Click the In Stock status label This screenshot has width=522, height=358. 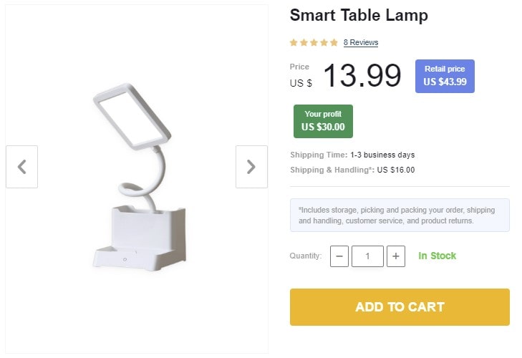(437, 256)
